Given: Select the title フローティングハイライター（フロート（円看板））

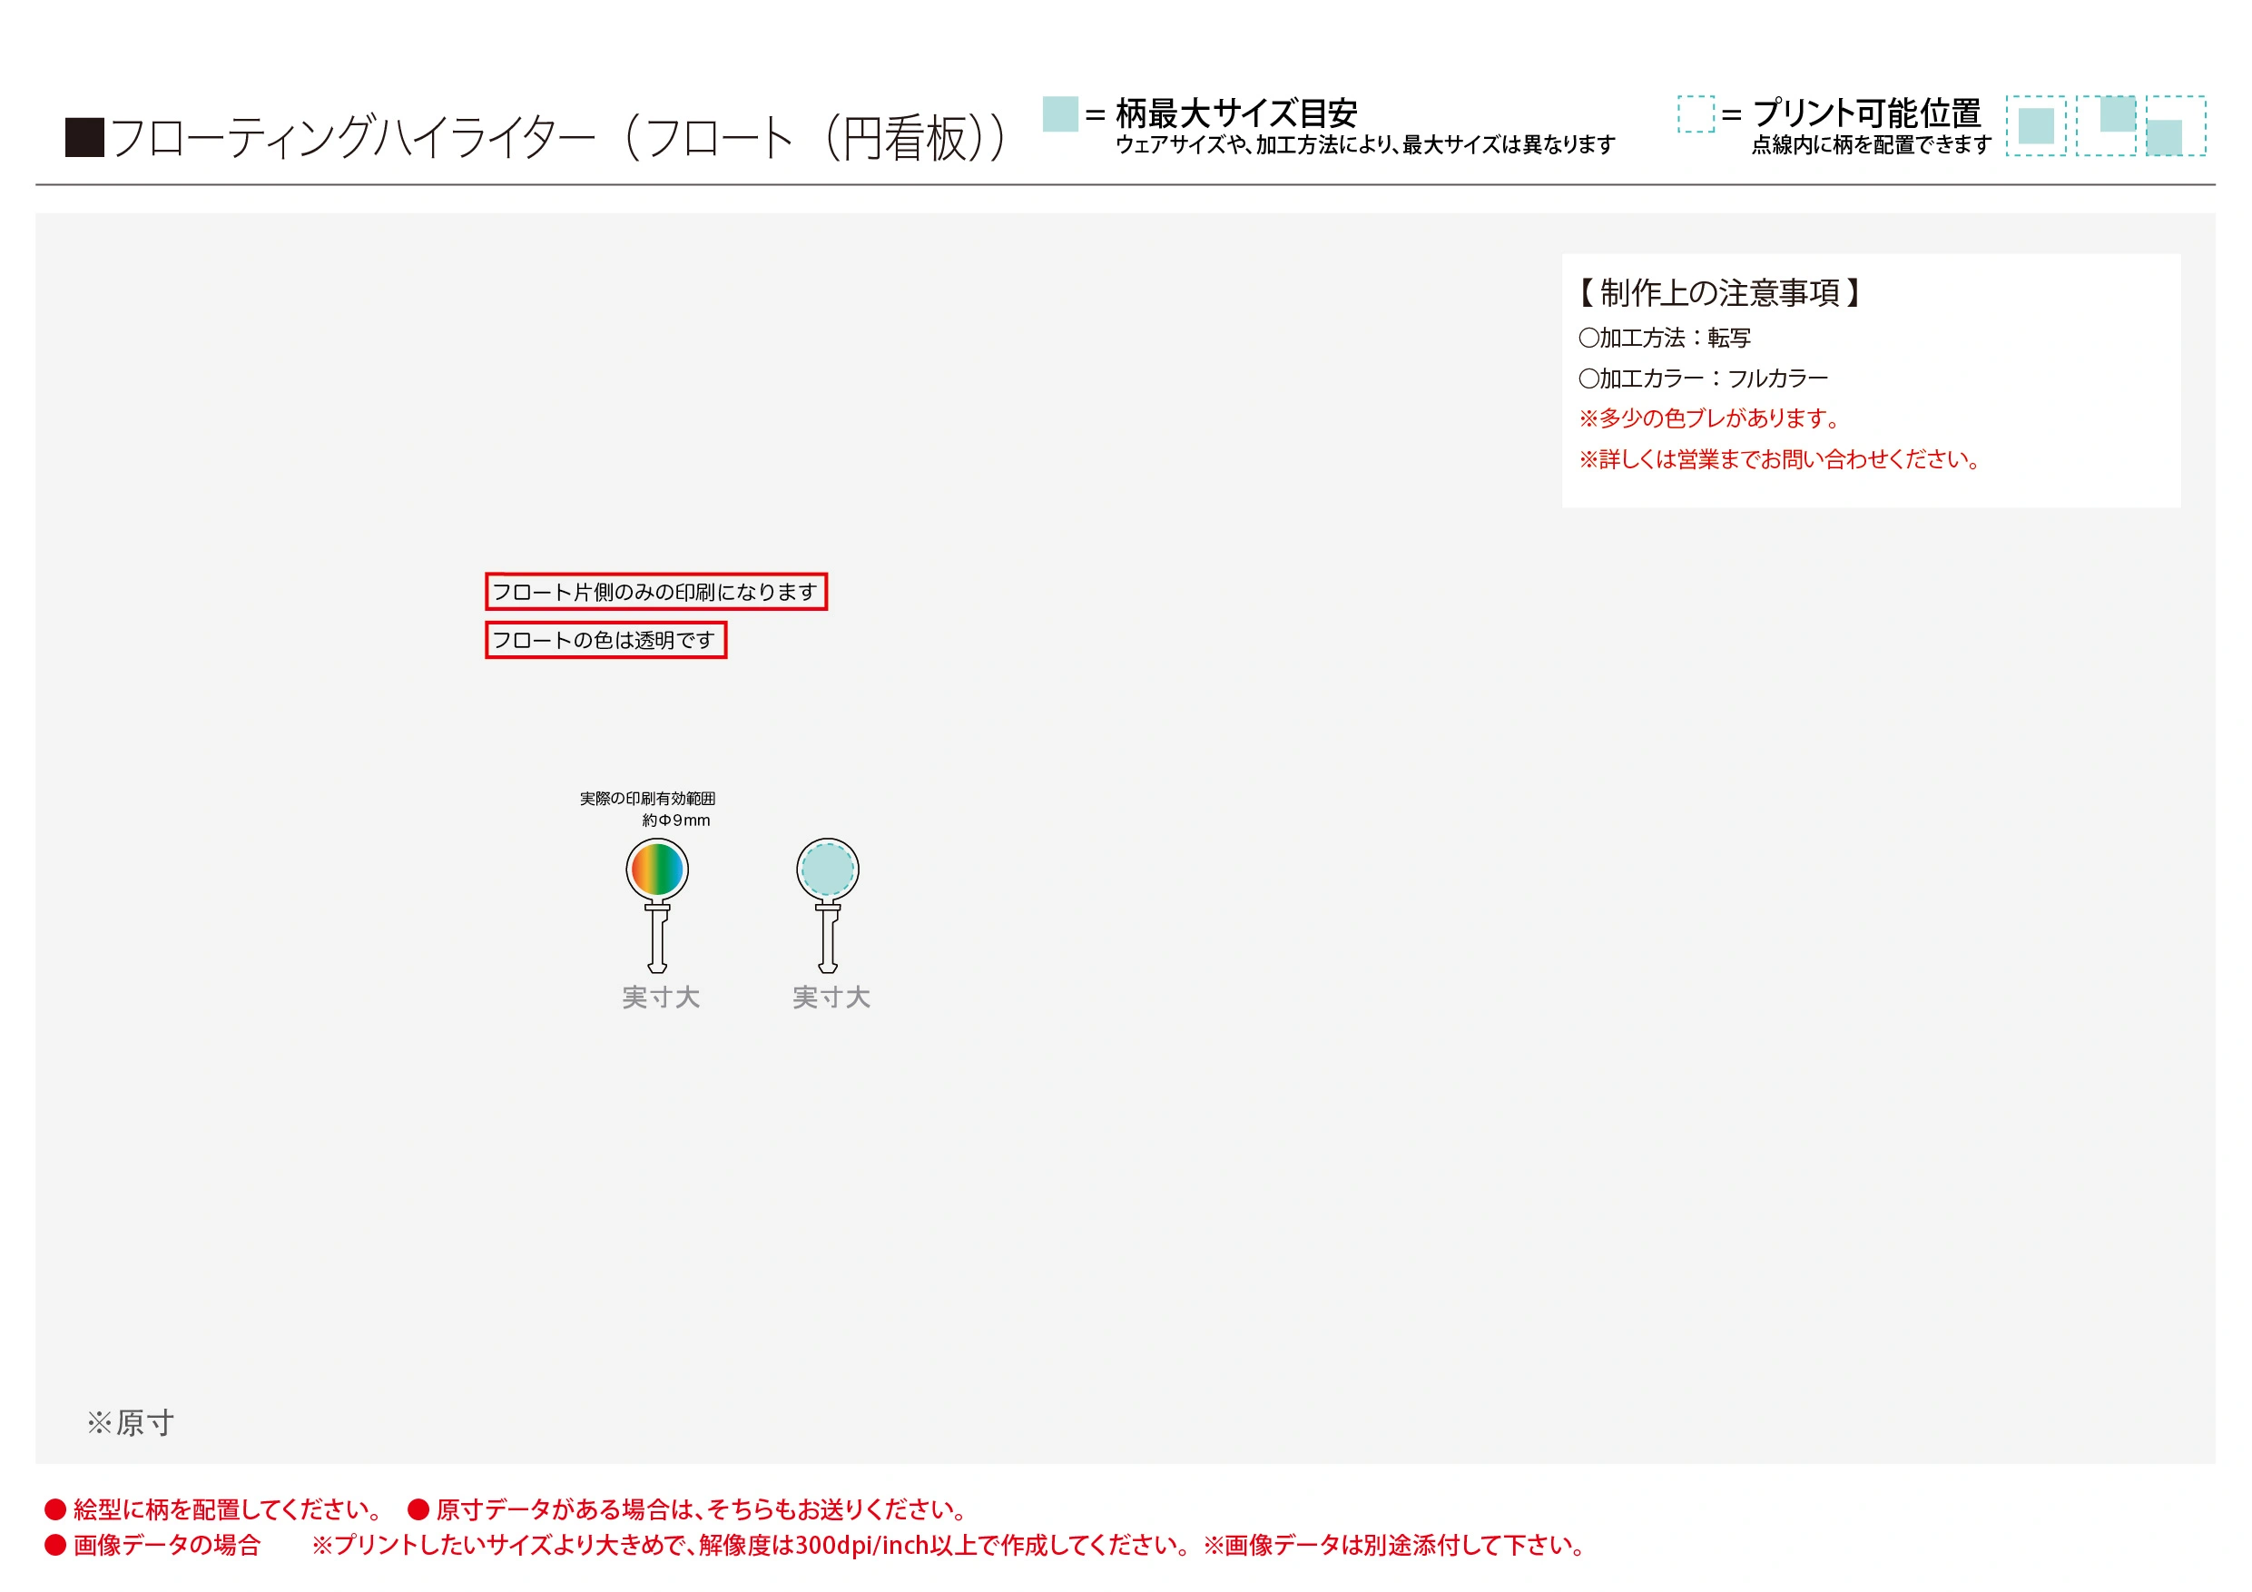Looking at the screenshot, I should click(x=558, y=137).
